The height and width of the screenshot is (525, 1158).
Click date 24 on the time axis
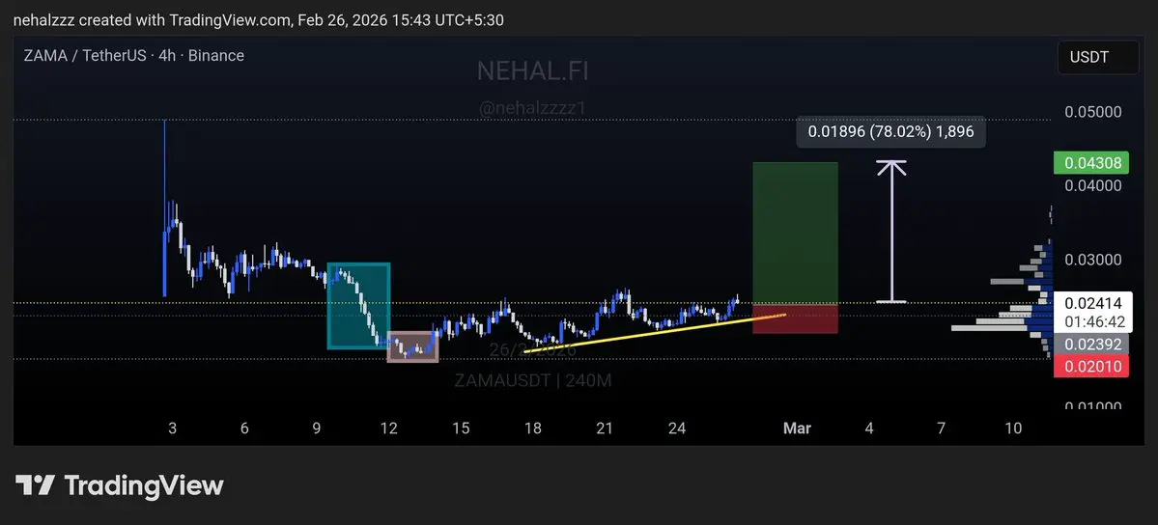point(677,428)
